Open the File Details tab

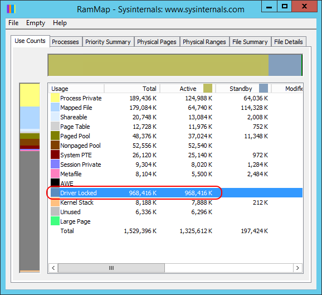click(289, 42)
